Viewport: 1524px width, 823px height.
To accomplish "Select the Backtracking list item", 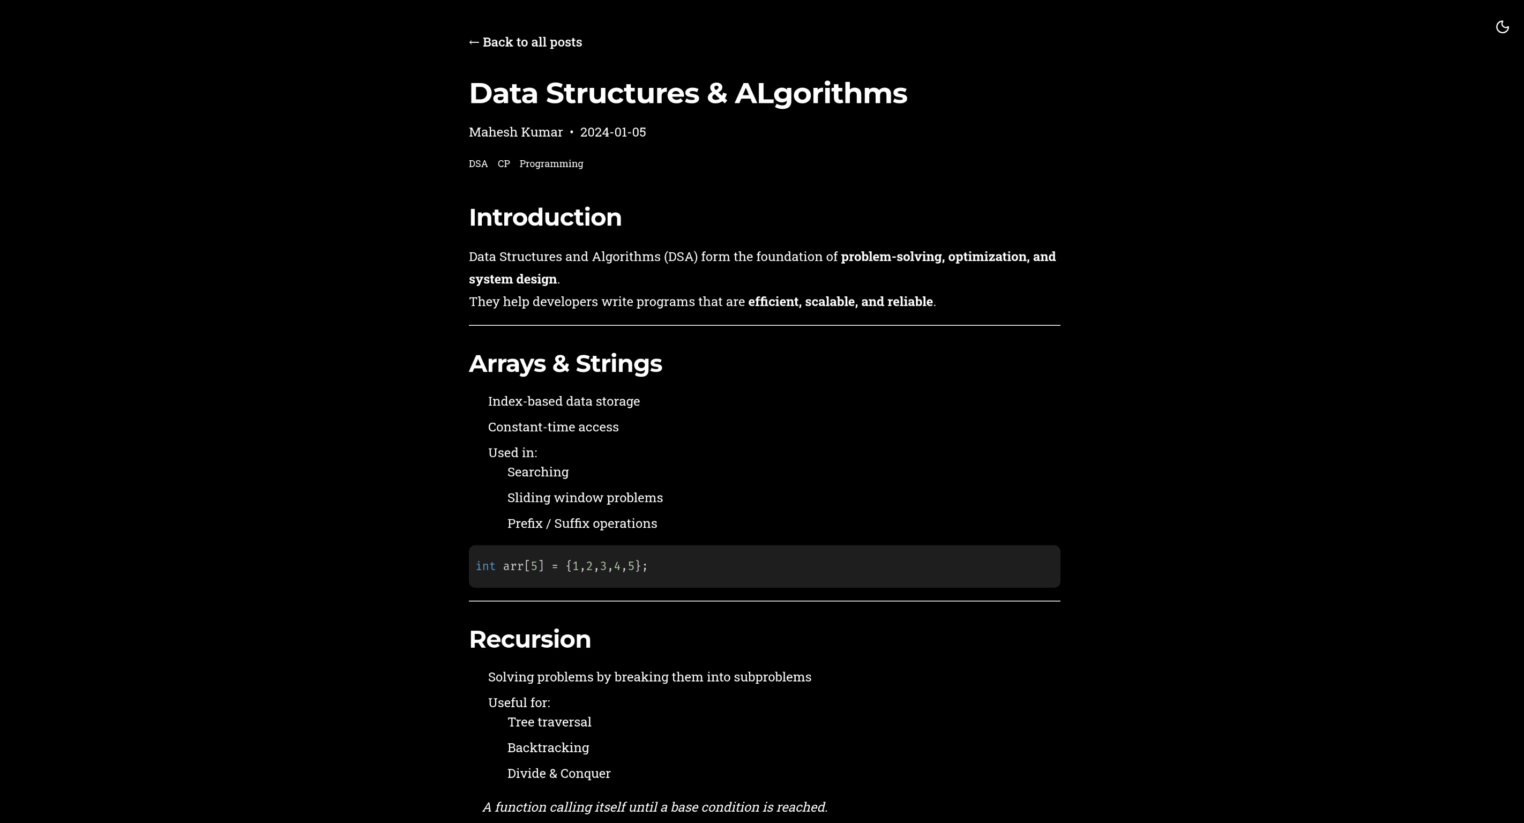I will tap(548, 748).
